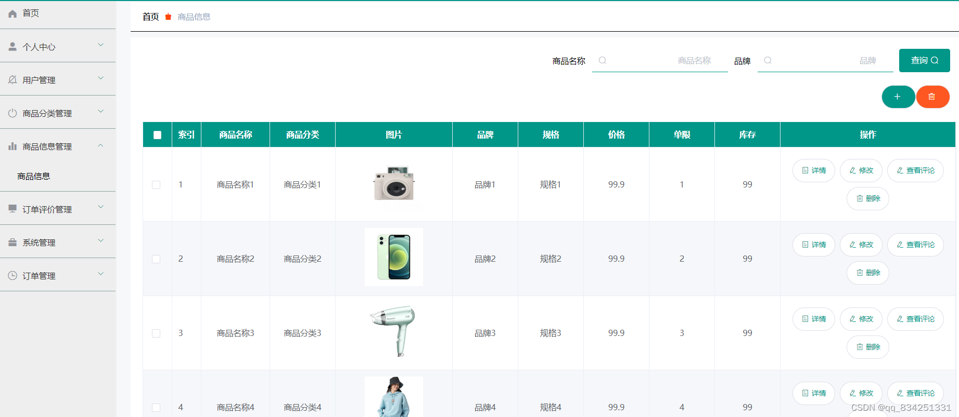
Task: Expand the 商品分类管理 menu chevron
Action: (x=101, y=112)
